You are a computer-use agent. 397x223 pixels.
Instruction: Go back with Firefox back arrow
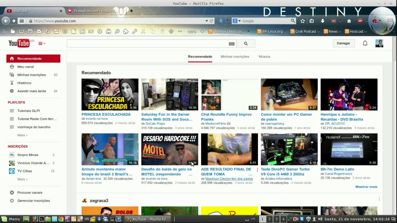coord(6,21)
